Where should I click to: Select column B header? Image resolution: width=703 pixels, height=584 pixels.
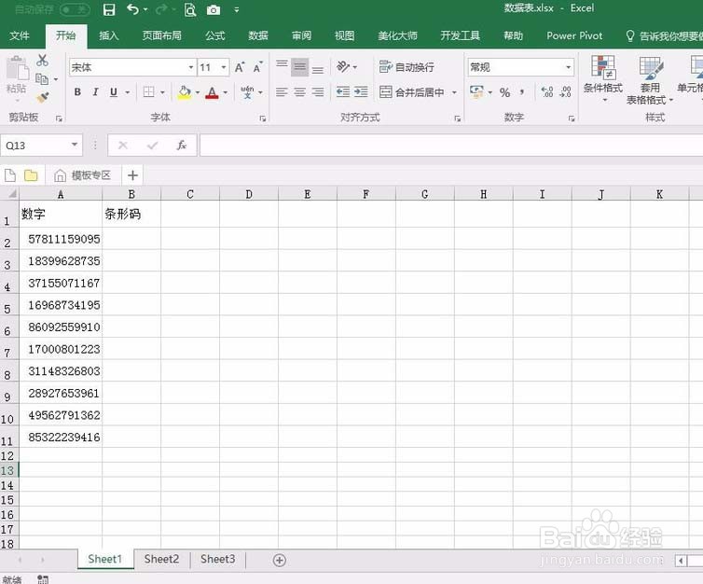tap(131, 194)
